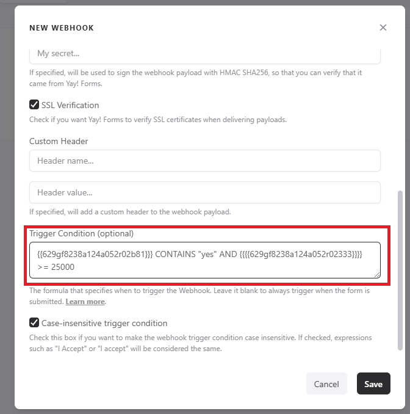Click into the 'Header value...' field
The width and height of the screenshot is (410, 414).
pyautogui.click(x=204, y=192)
